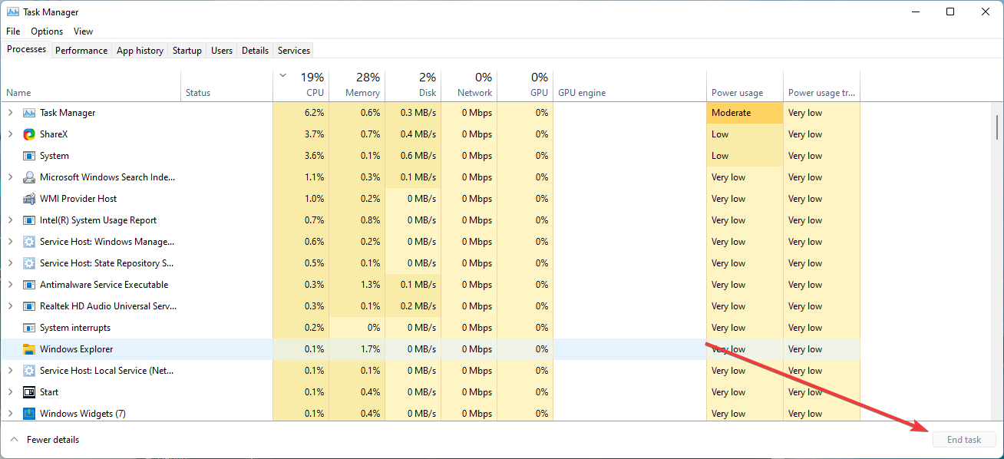Click the Antimalware Service Executable icon

[29, 285]
